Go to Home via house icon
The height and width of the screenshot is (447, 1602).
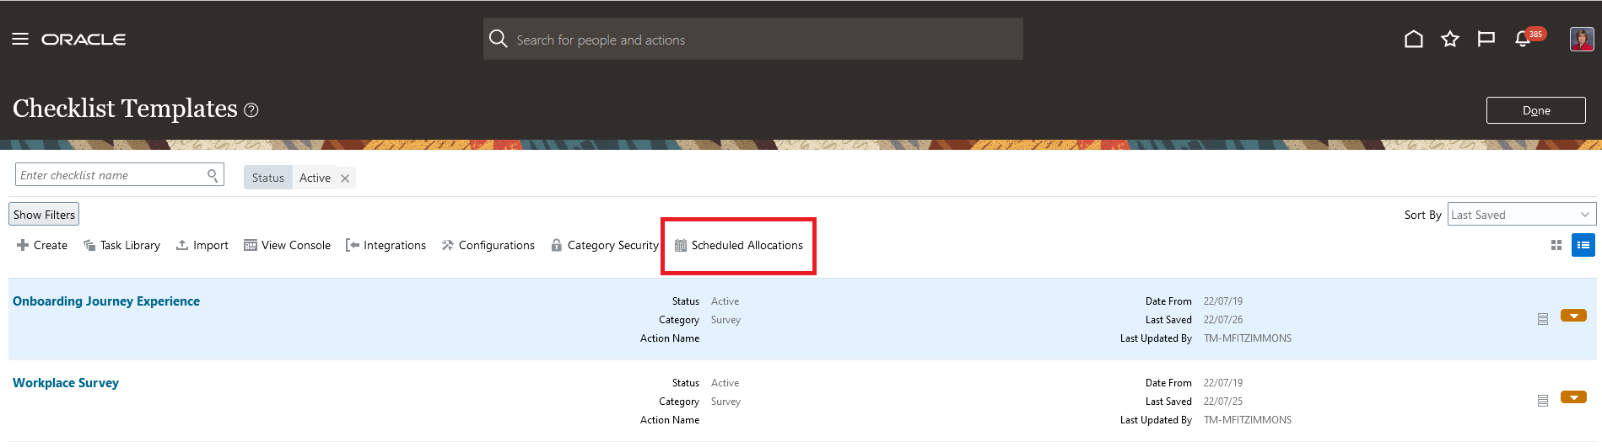coord(1414,40)
